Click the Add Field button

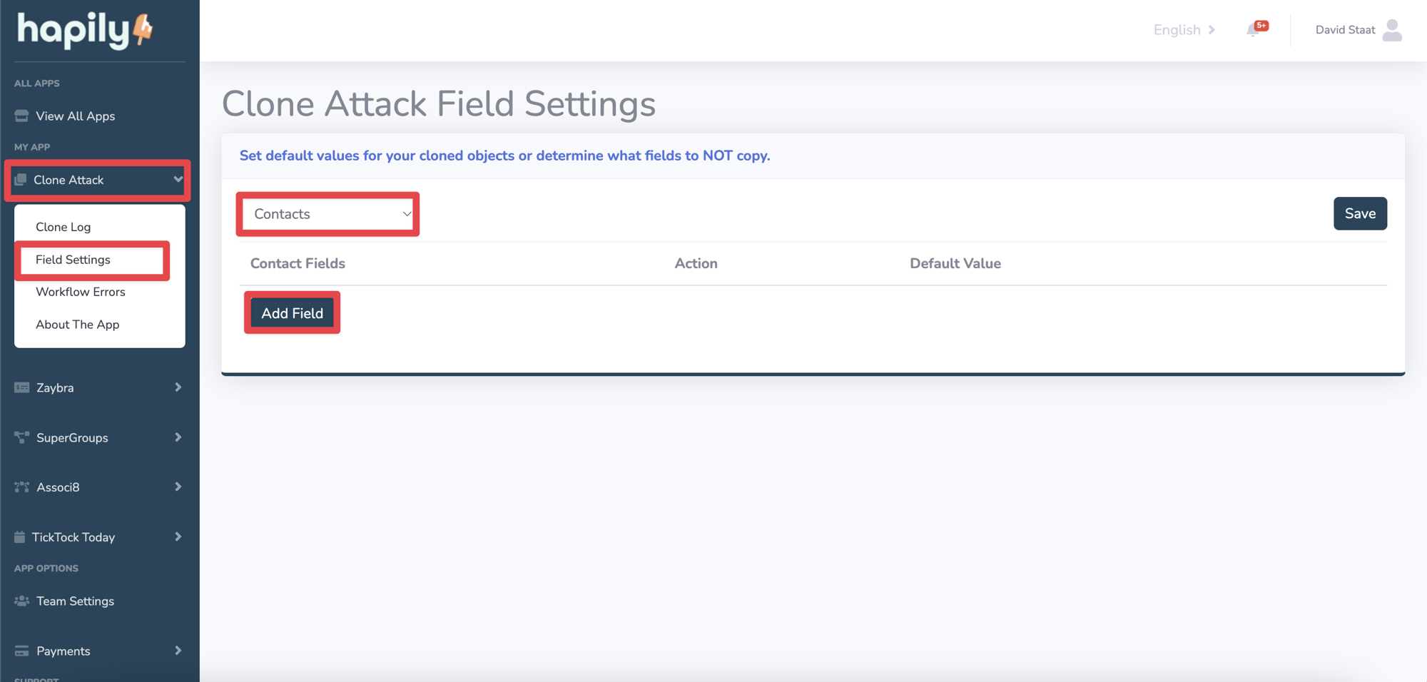click(292, 312)
